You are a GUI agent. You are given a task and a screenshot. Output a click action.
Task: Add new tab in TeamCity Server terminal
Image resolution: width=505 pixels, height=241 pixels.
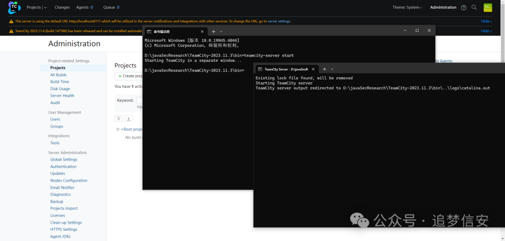point(325,69)
